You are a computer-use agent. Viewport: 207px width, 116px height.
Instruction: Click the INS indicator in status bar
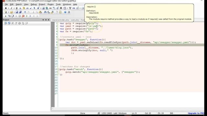(171, 113)
